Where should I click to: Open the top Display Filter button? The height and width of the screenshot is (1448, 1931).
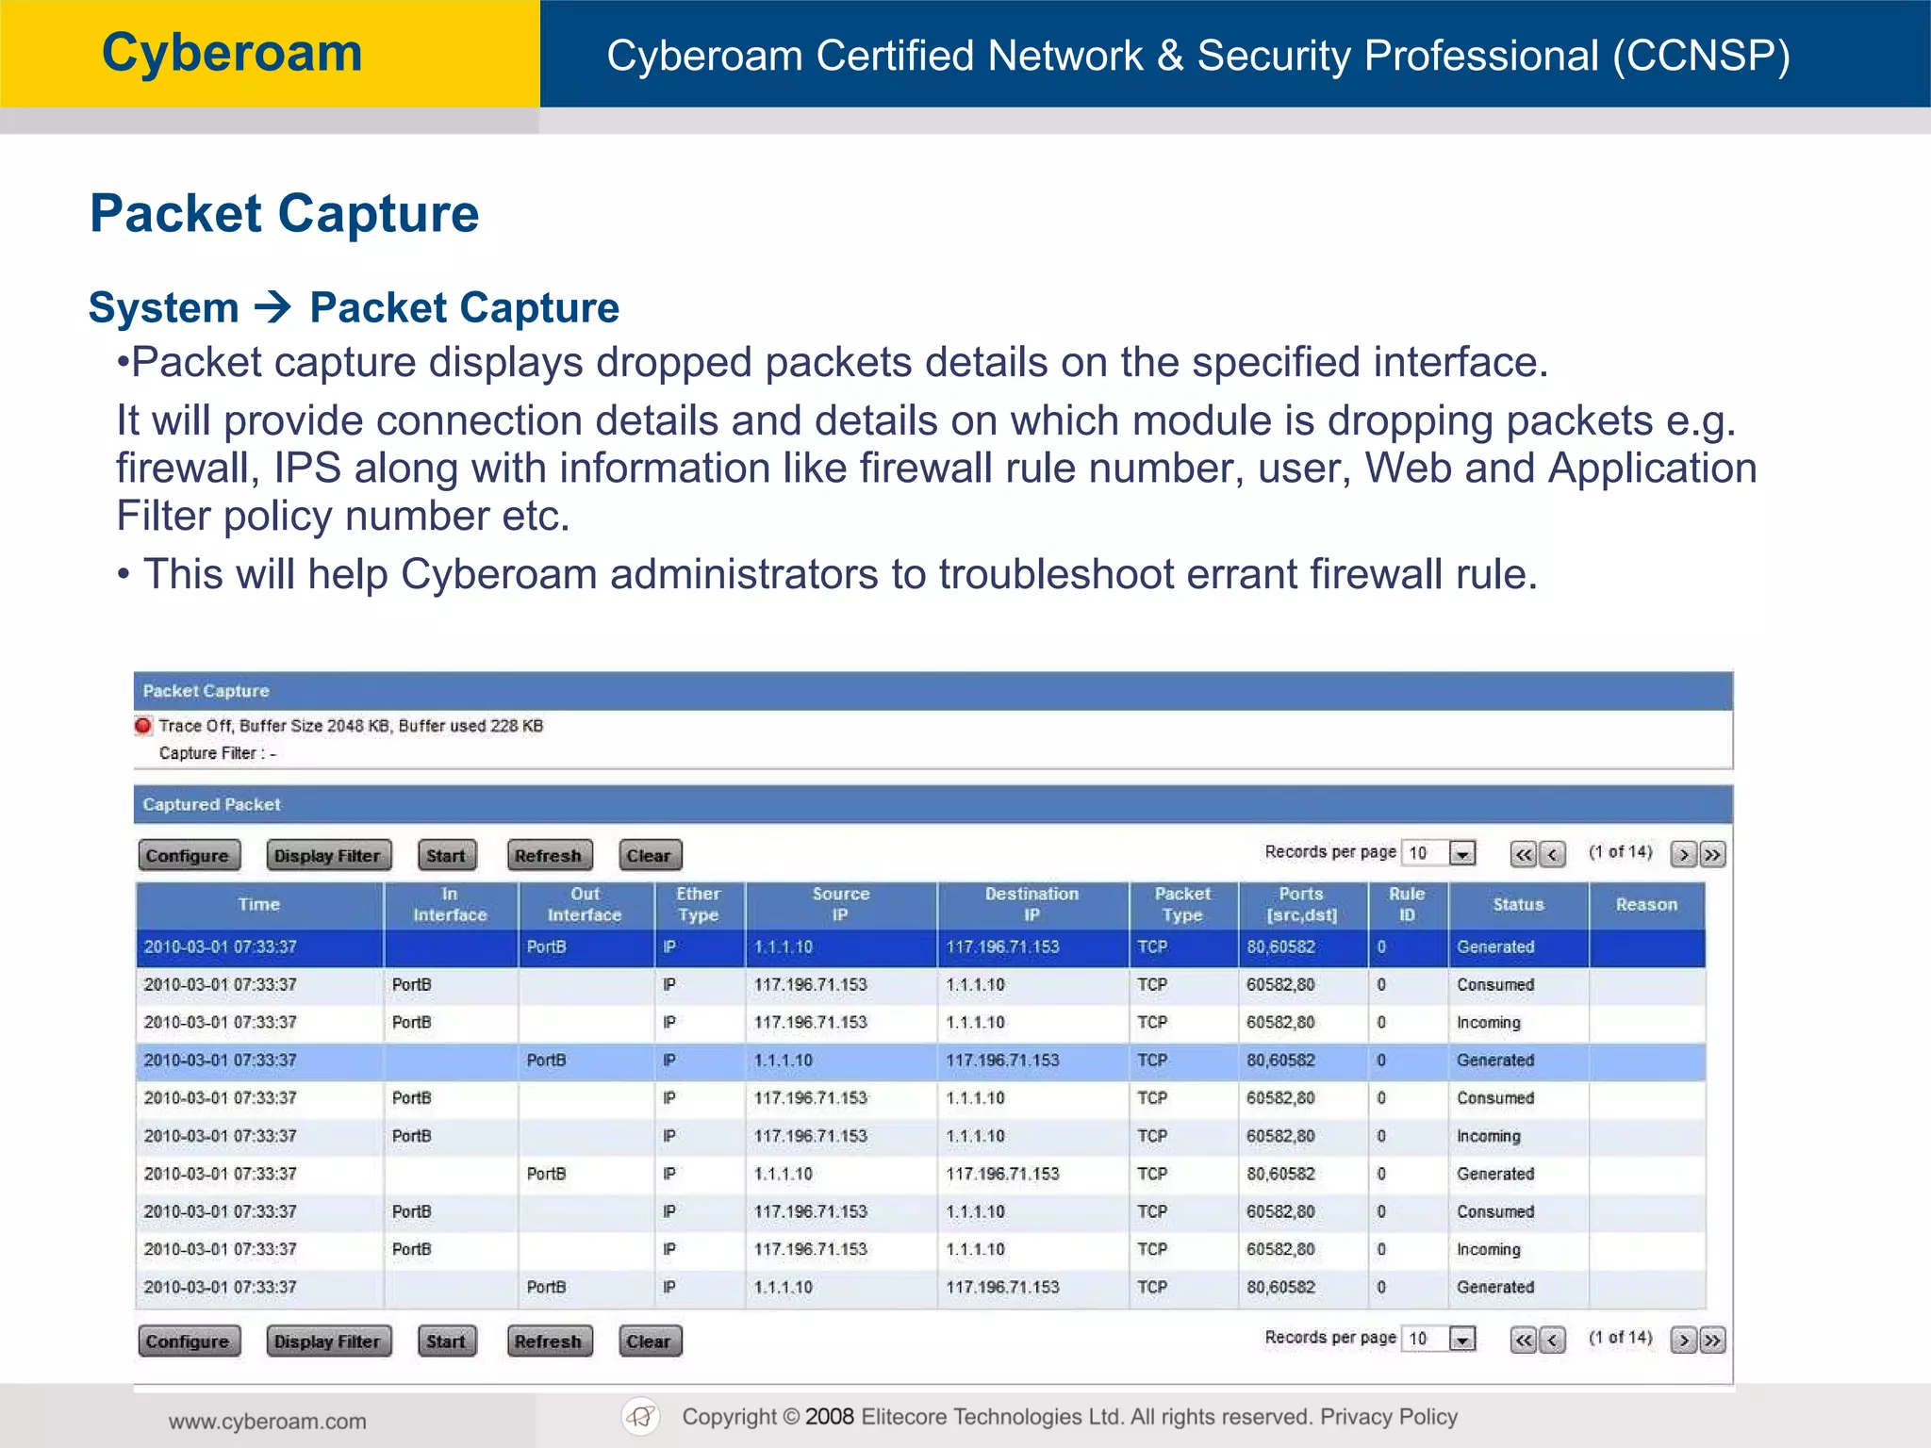click(x=328, y=855)
